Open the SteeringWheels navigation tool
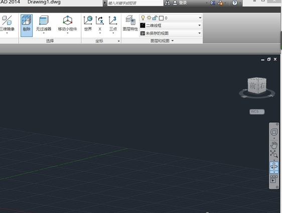The width and height of the screenshot is (282, 213). pos(274,132)
